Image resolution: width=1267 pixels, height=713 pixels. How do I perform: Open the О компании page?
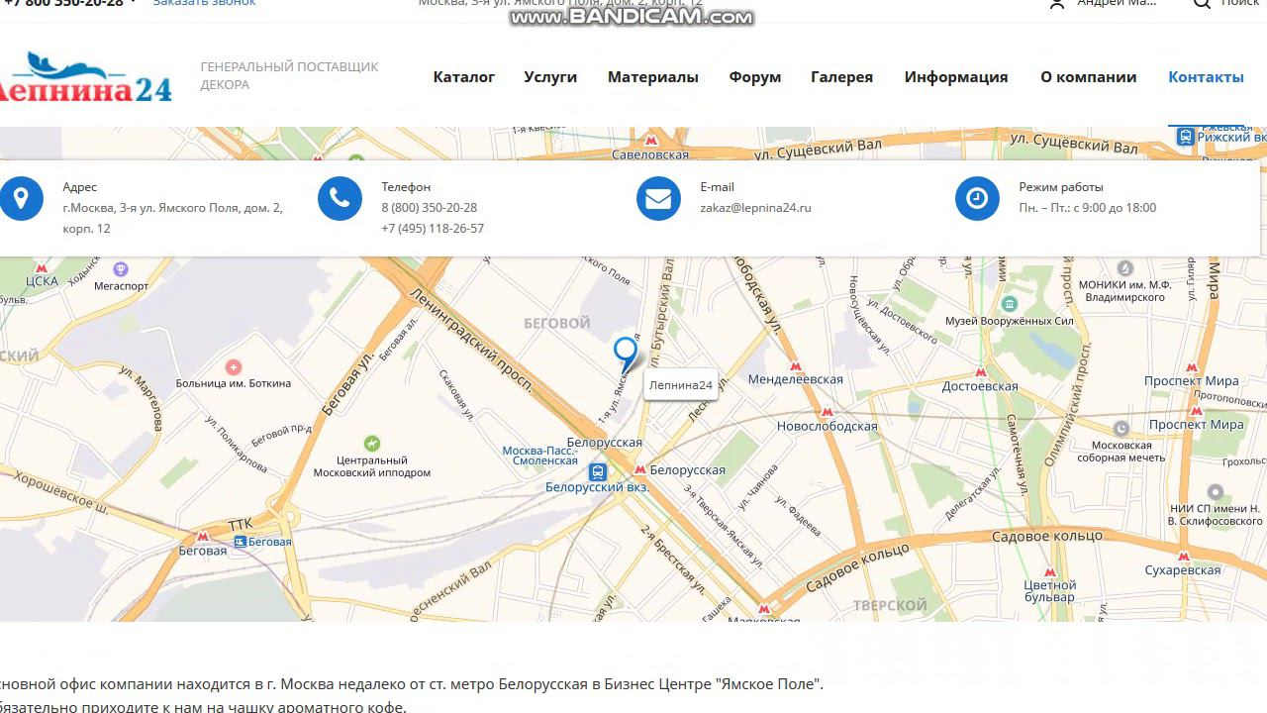[1088, 77]
